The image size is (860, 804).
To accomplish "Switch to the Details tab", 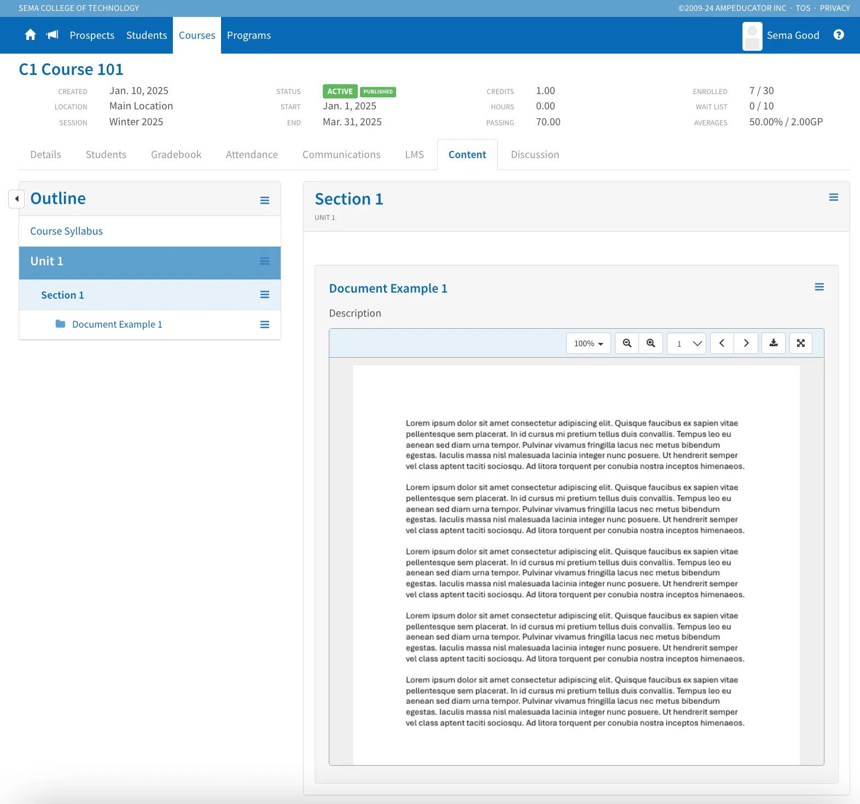I will point(46,155).
